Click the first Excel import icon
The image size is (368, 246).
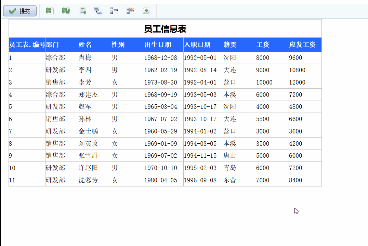[50, 11]
